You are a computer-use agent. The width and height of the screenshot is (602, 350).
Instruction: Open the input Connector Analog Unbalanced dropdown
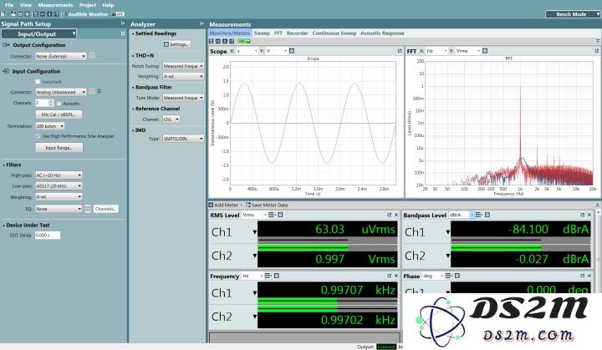pyautogui.click(x=61, y=92)
